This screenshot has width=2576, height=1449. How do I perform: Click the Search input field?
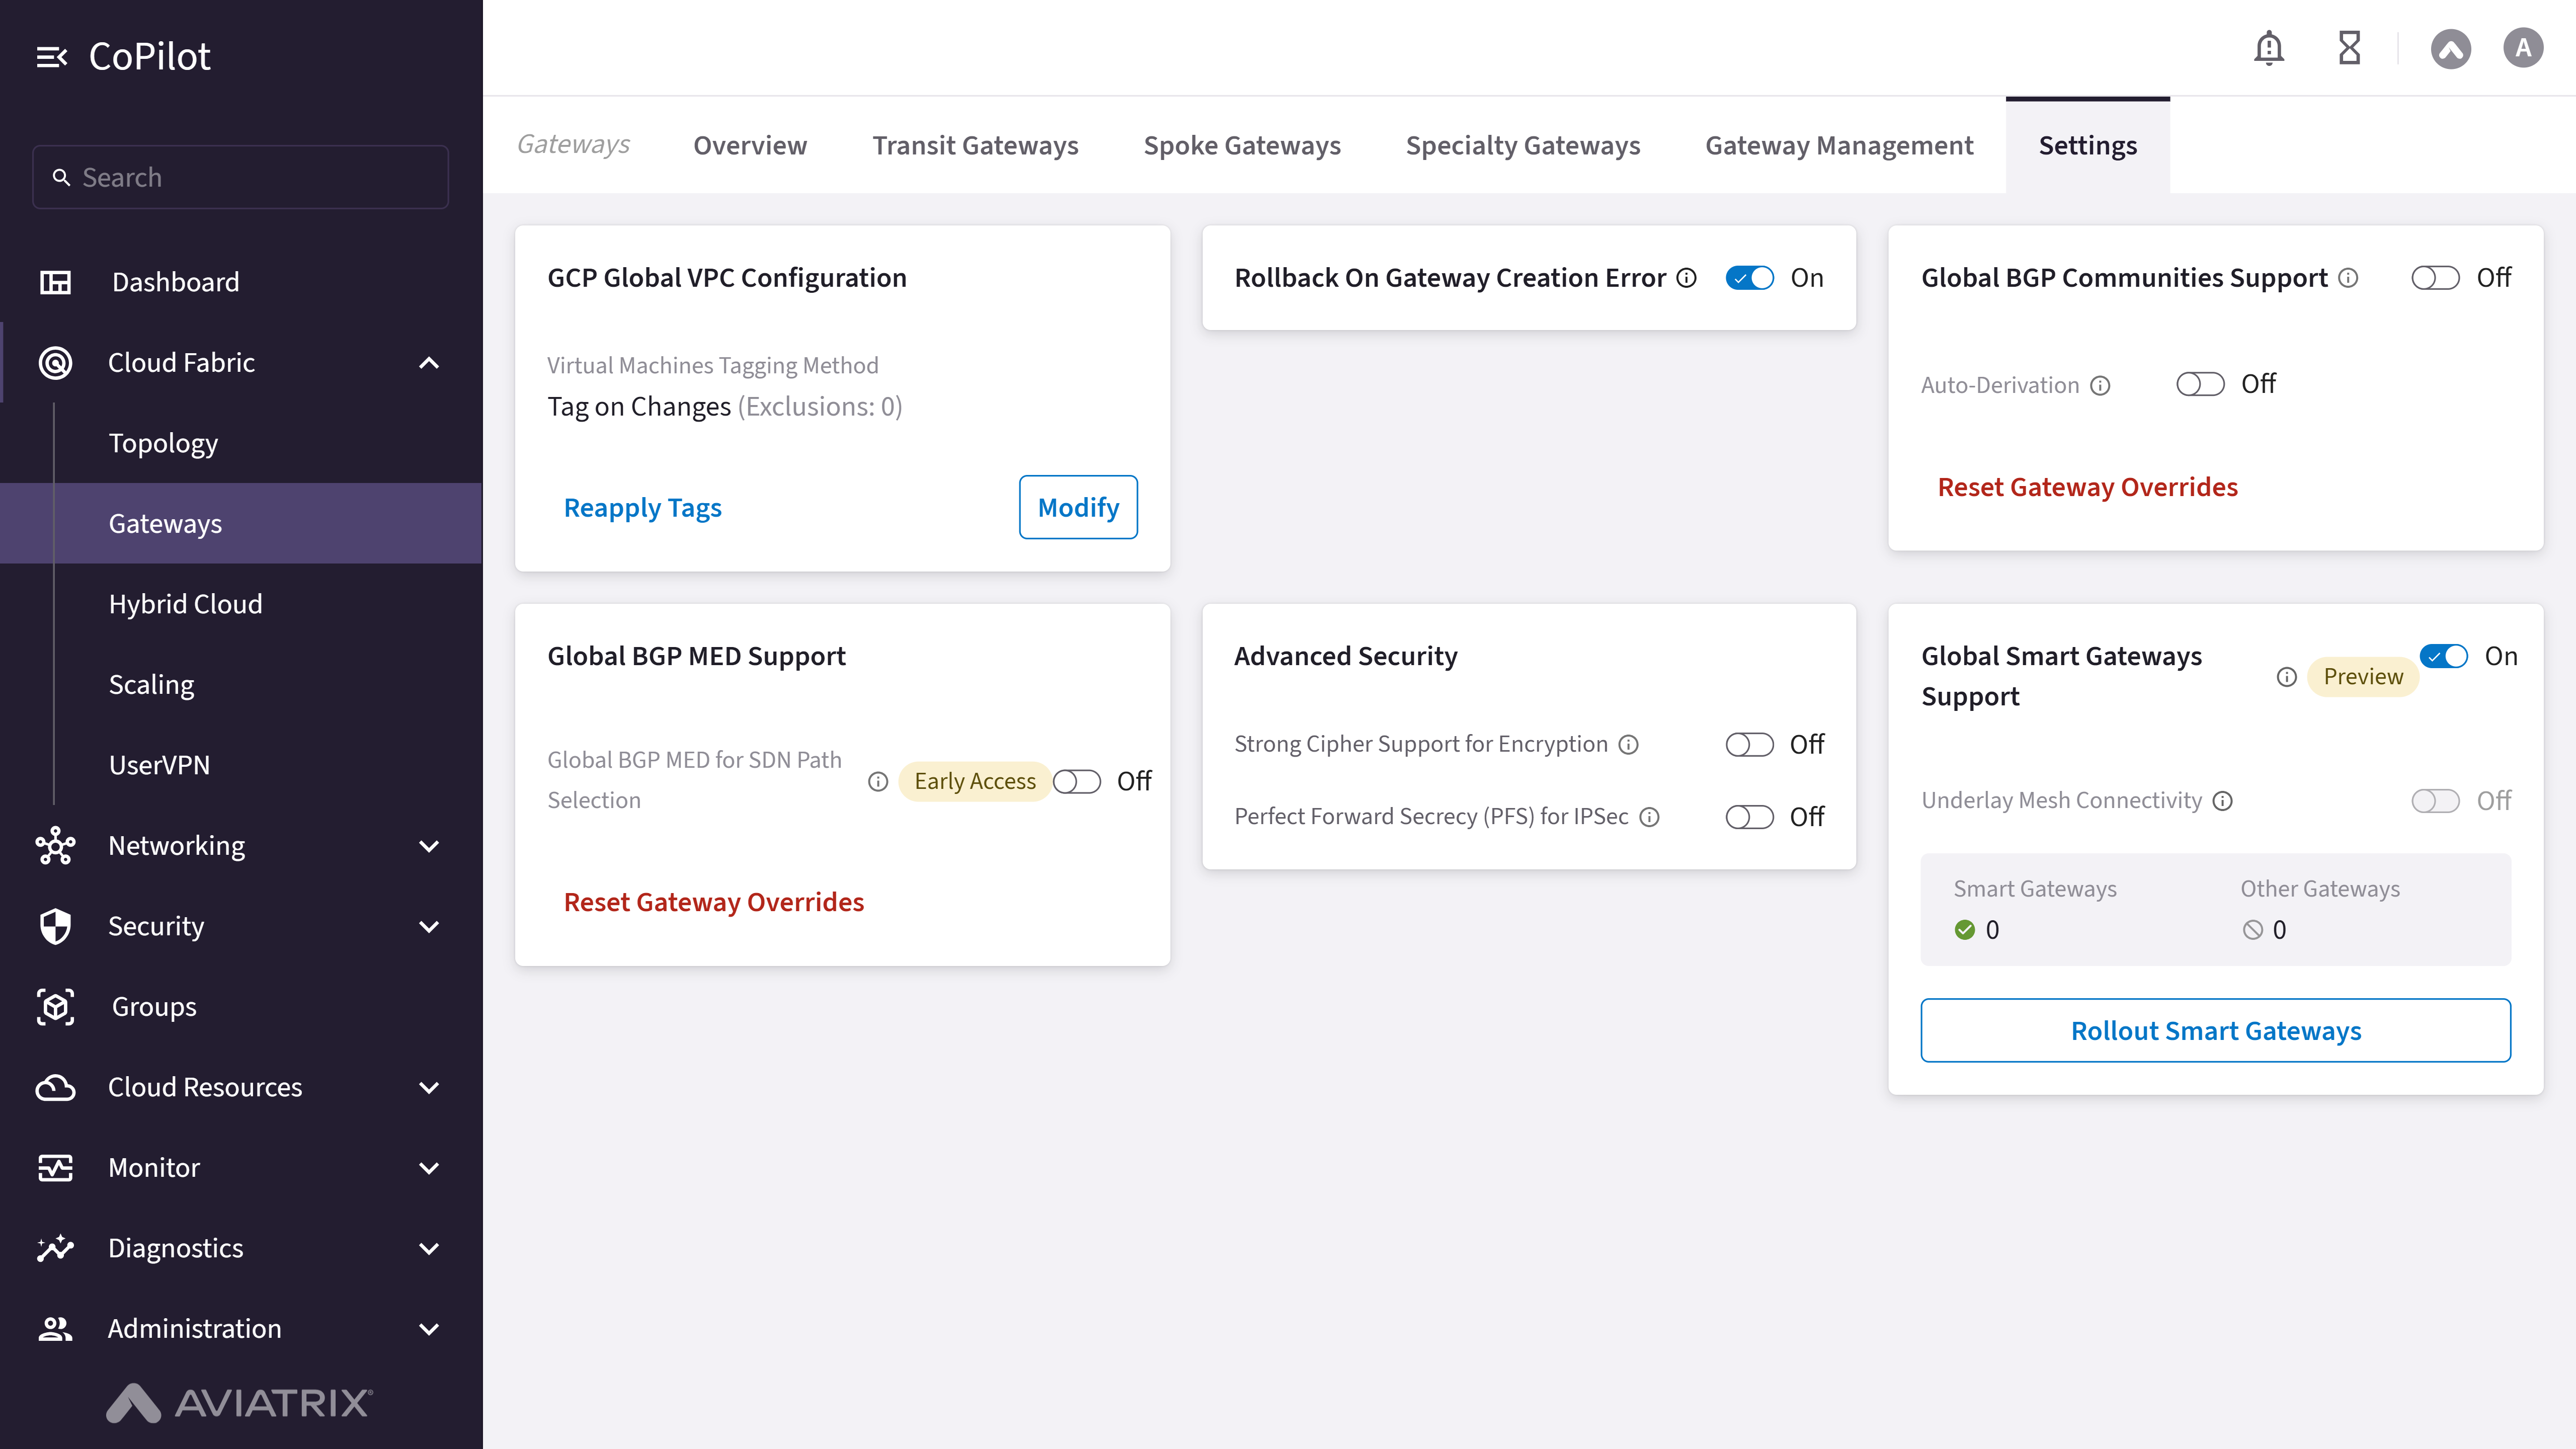[240, 177]
